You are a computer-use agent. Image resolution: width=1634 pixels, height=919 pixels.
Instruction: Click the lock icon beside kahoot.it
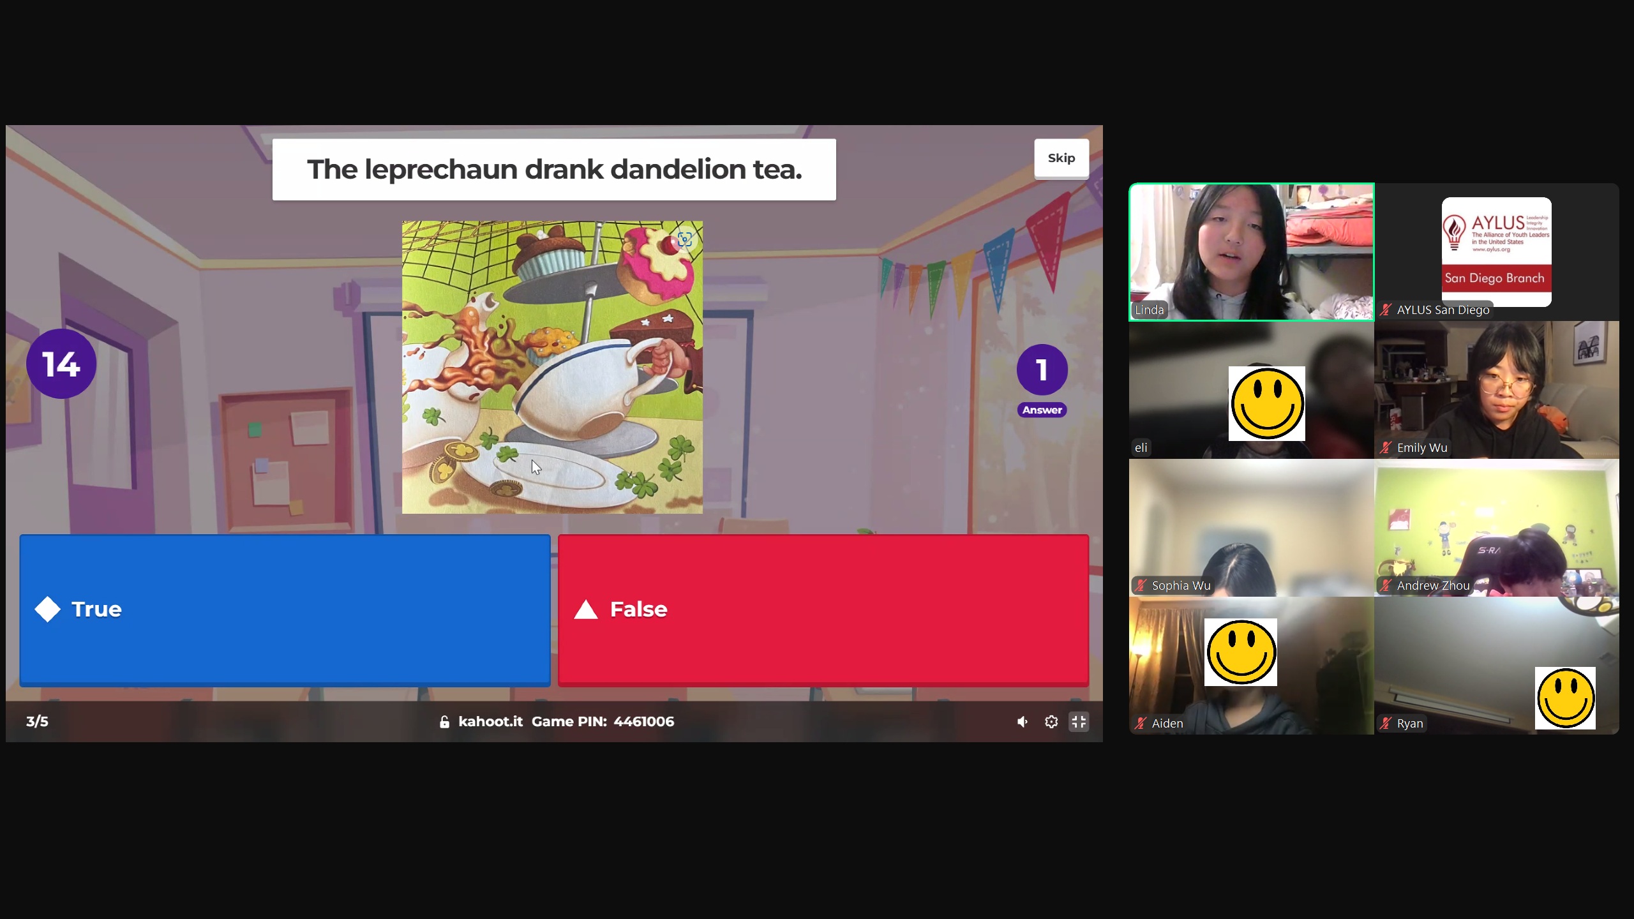(x=444, y=722)
